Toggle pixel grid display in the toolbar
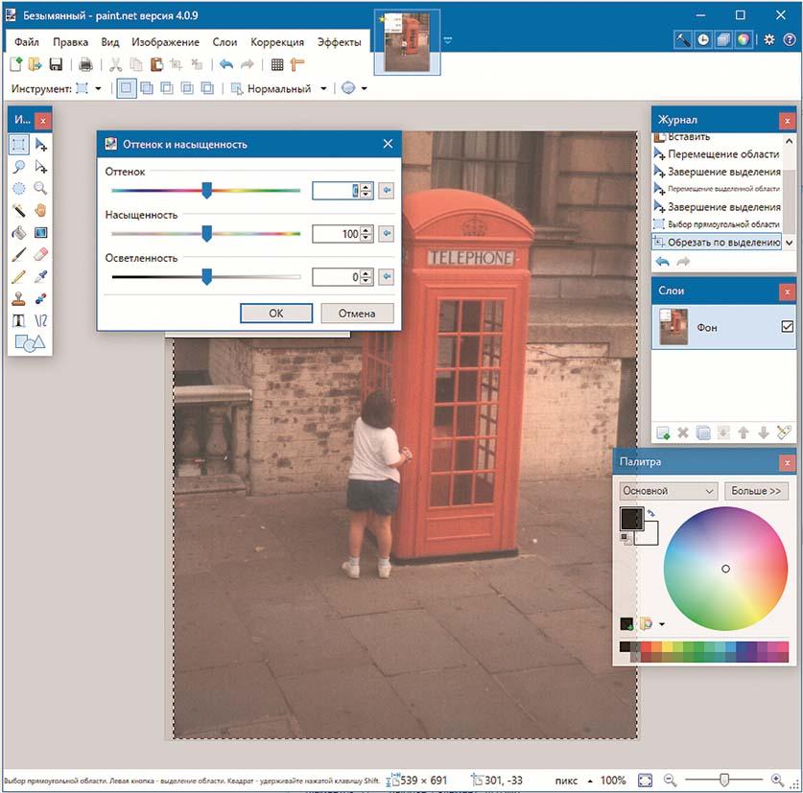Screen dimensions: 803x793 pos(277,64)
